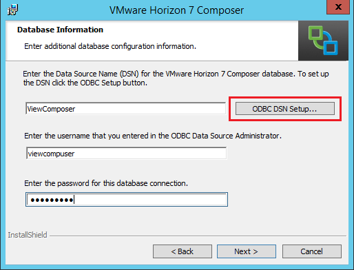Click into the masked password field

(x=127, y=200)
